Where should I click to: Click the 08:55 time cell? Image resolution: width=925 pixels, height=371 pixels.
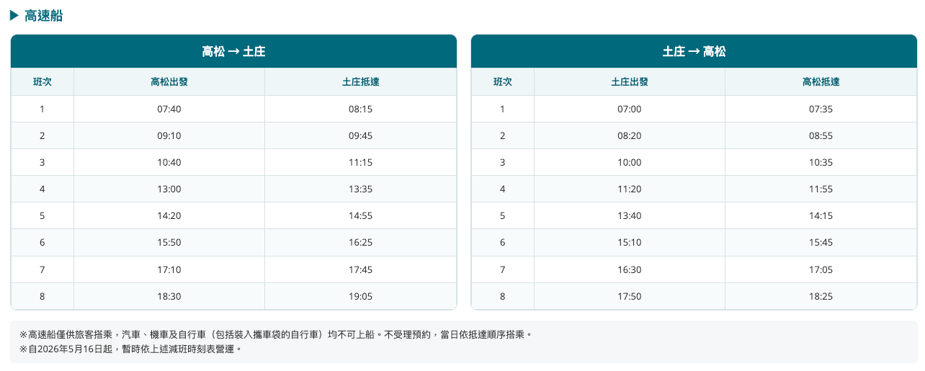(x=821, y=135)
